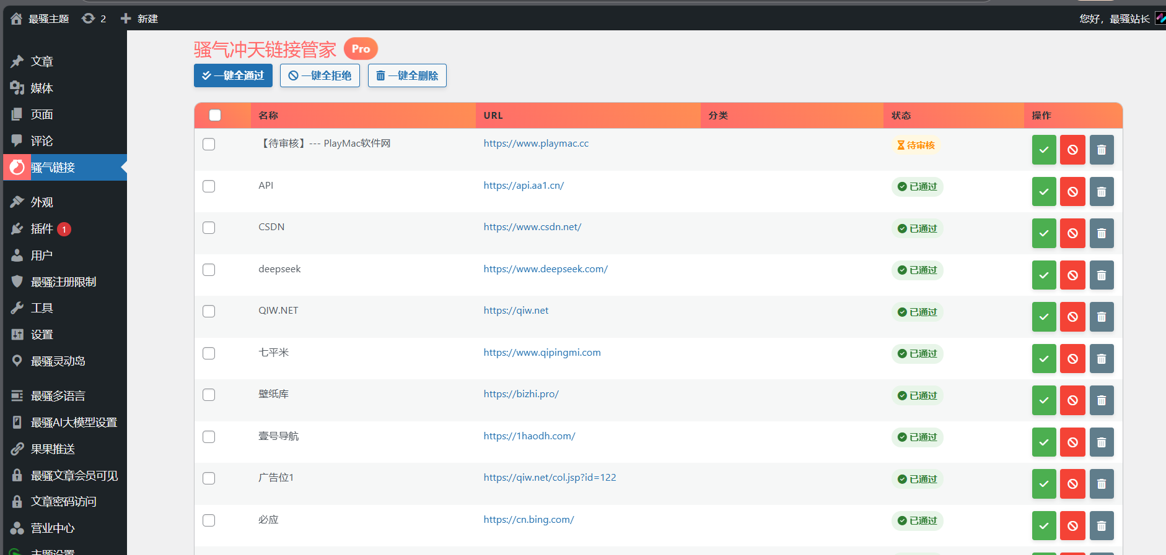Open the 文章 sidebar menu
The height and width of the screenshot is (555, 1166).
pyautogui.click(x=65, y=61)
